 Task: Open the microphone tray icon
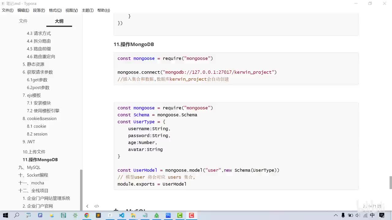click(343, 215)
